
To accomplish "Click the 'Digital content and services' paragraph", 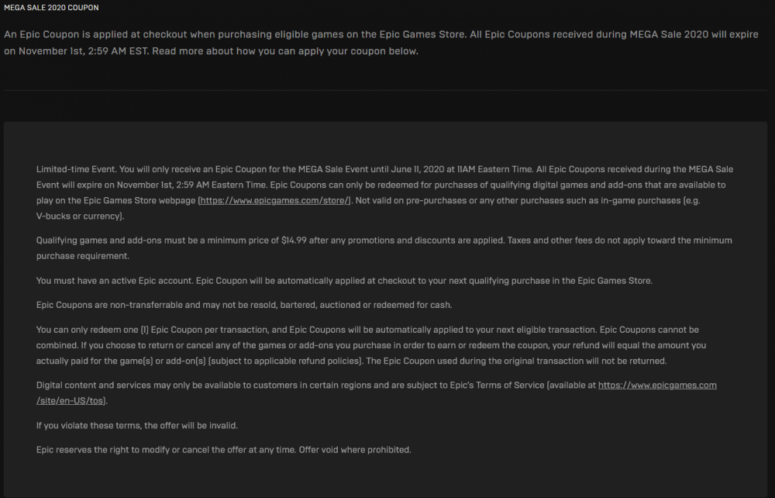I will tap(376, 393).
